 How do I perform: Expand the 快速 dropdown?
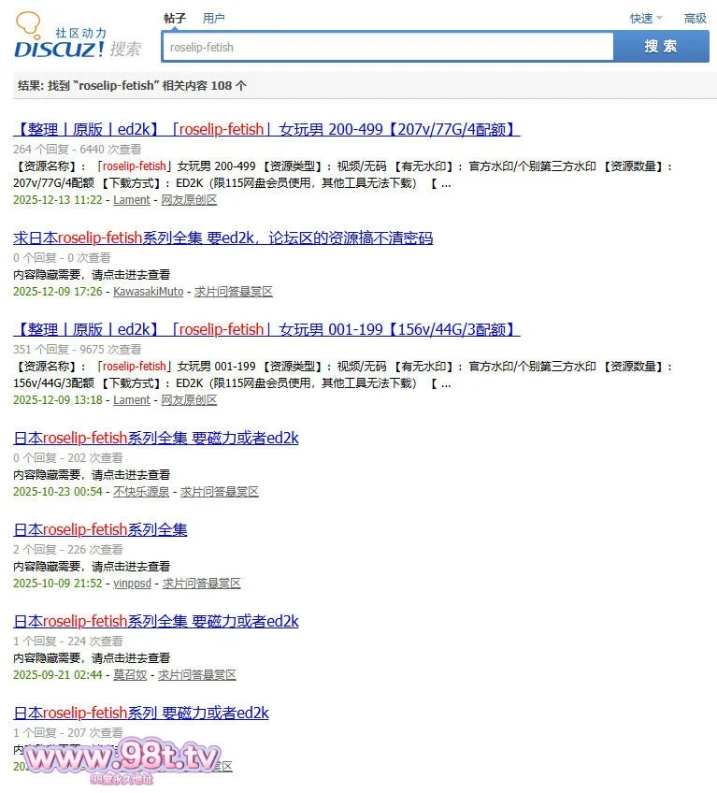[x=645, y=18]
